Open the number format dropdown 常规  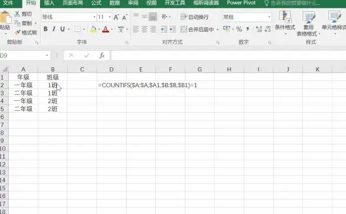point(269,17)
